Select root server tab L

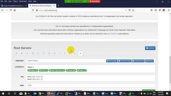(x=75, y=53)
